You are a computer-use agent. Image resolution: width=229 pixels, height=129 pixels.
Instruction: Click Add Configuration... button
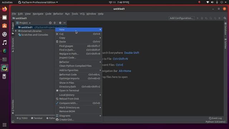pyautogui.click(x=181, y=18)
